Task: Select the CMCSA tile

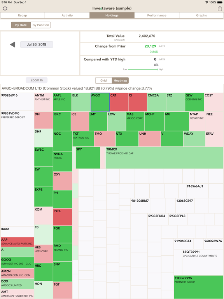Action: 157,102
